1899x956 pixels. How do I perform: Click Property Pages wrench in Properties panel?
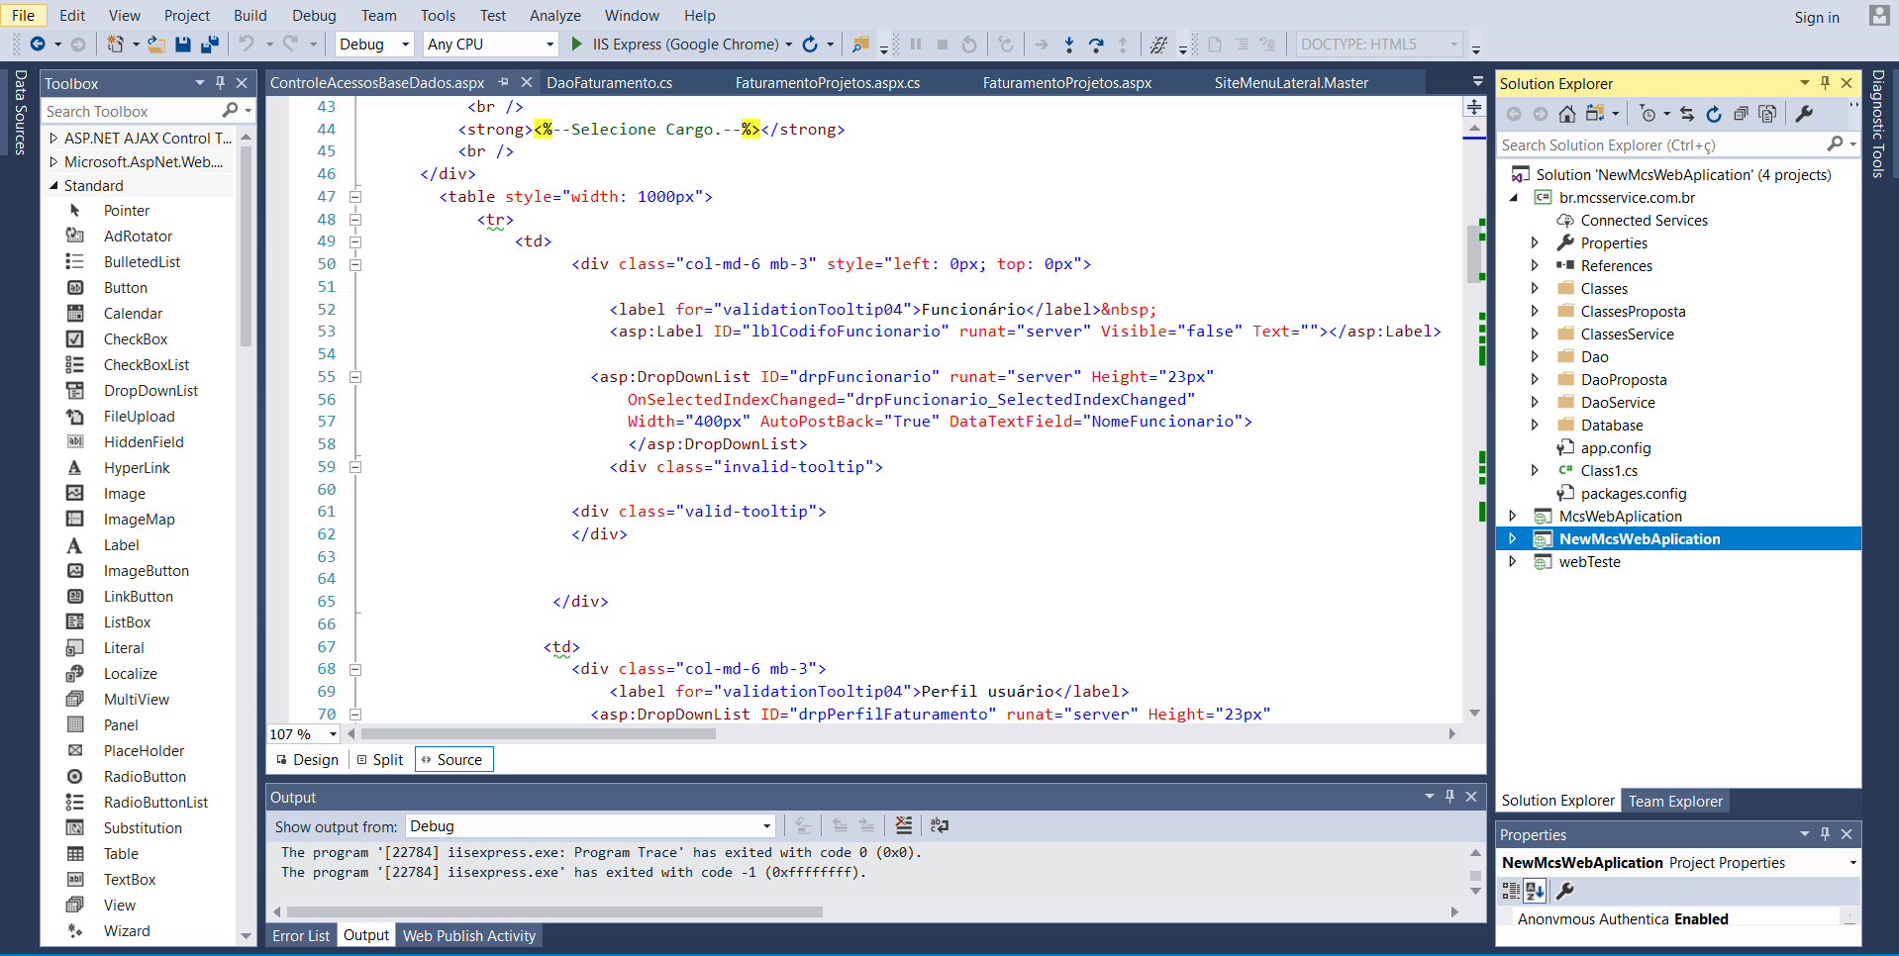[x=1565, y=891]
